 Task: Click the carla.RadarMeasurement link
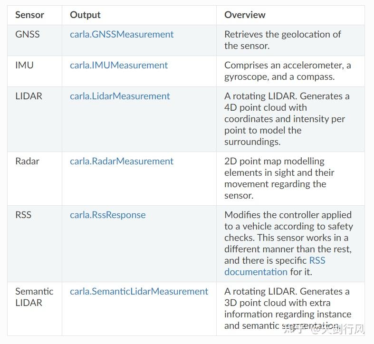coord(122,162)
